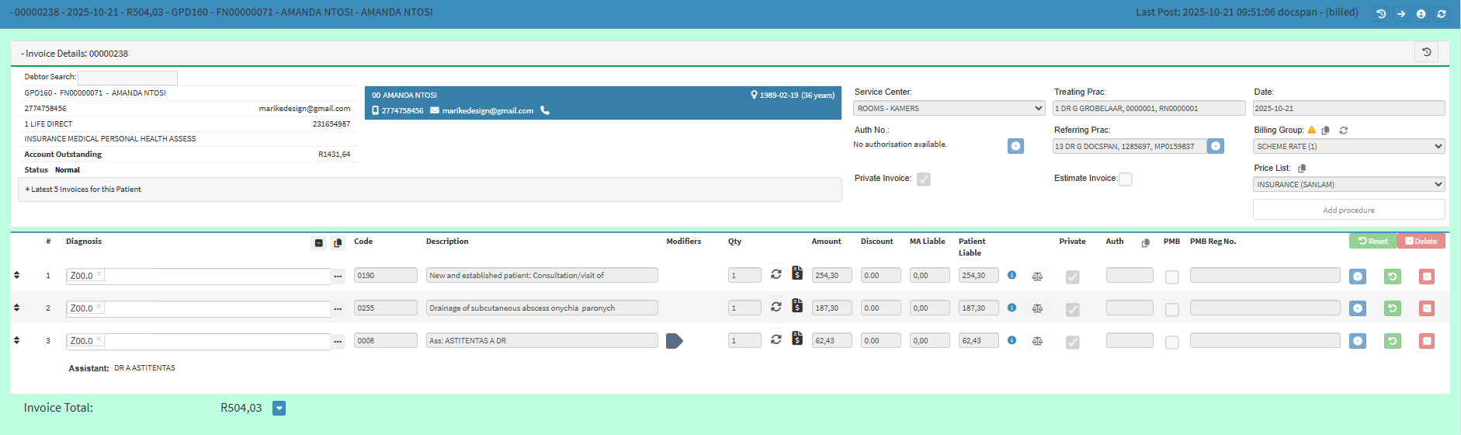Expand the Invoice Total dropdown arrow
The image size is (1461, 435).
pos(279,409)
